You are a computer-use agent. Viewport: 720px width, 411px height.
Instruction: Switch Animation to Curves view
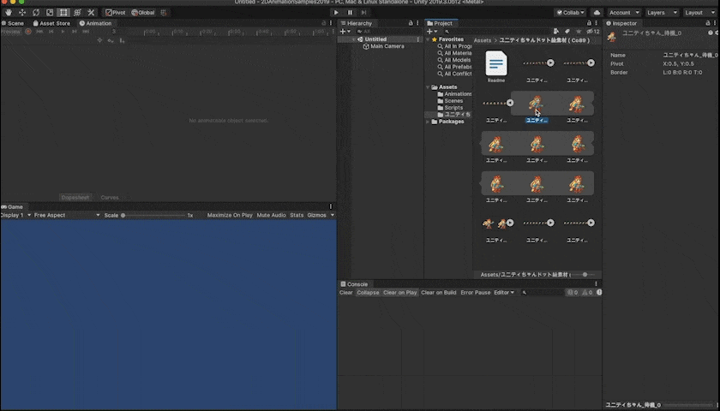[110, 197]
